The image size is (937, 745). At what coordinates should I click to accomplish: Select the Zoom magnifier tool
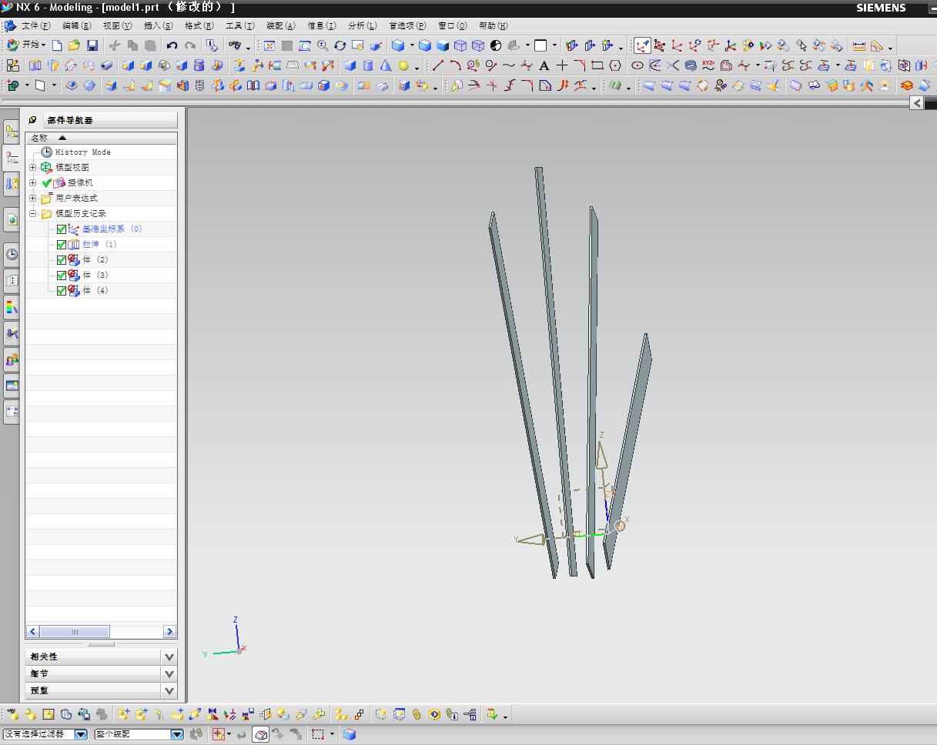(x=323, y=45)
